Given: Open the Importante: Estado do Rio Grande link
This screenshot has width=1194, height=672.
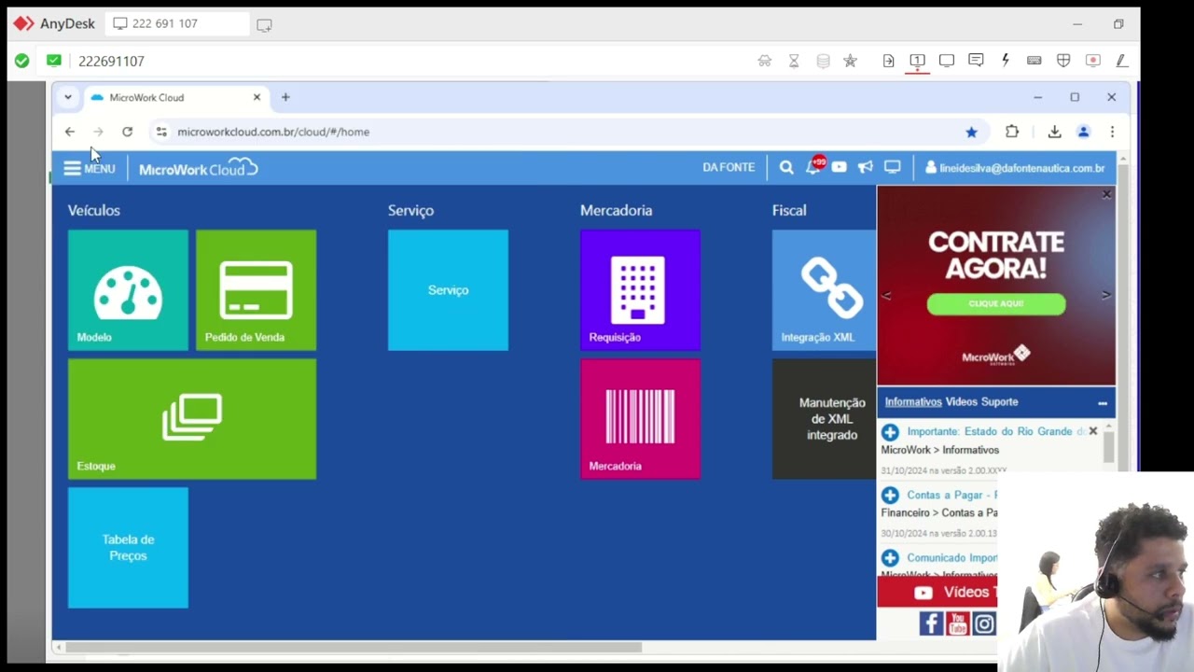Looking at the screenshot, I should [x=996, y=431].
